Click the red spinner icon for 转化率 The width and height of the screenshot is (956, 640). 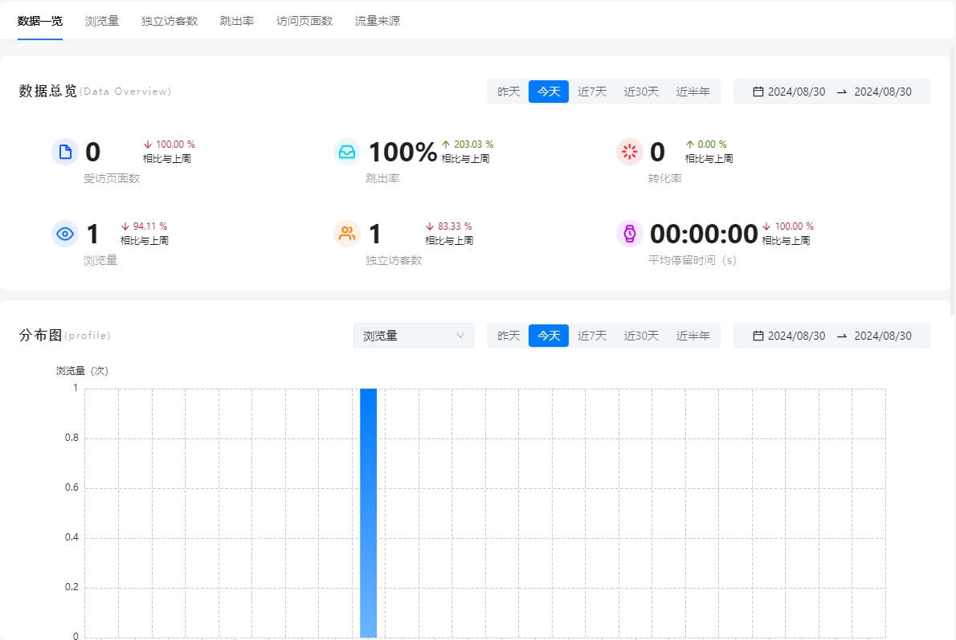(630, 152)
